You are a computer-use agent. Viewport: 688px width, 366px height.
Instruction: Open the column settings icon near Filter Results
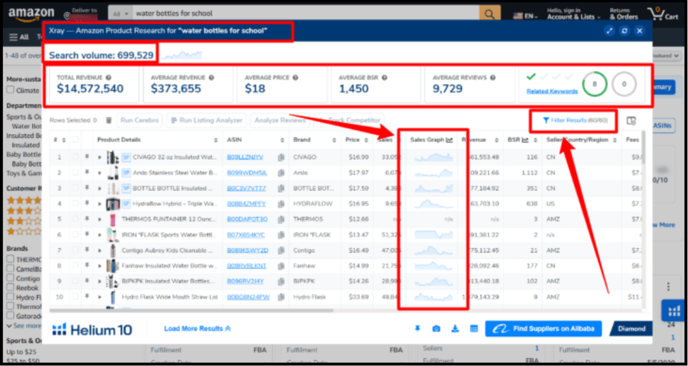(631, 121)
